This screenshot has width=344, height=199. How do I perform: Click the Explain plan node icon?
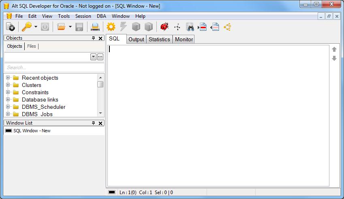177,27
